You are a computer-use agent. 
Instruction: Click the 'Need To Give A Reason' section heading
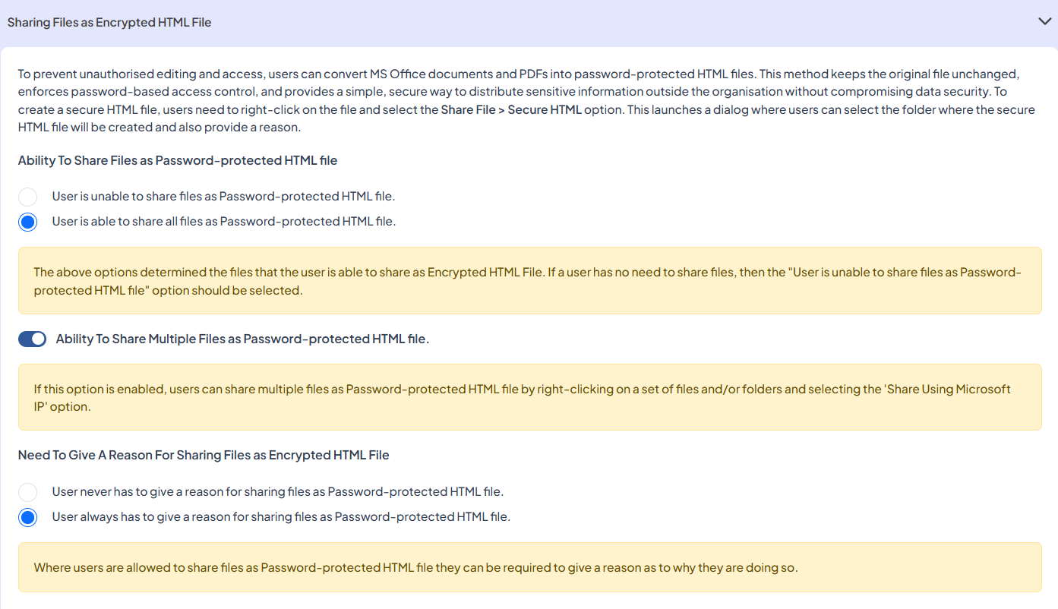click(204, 456)
